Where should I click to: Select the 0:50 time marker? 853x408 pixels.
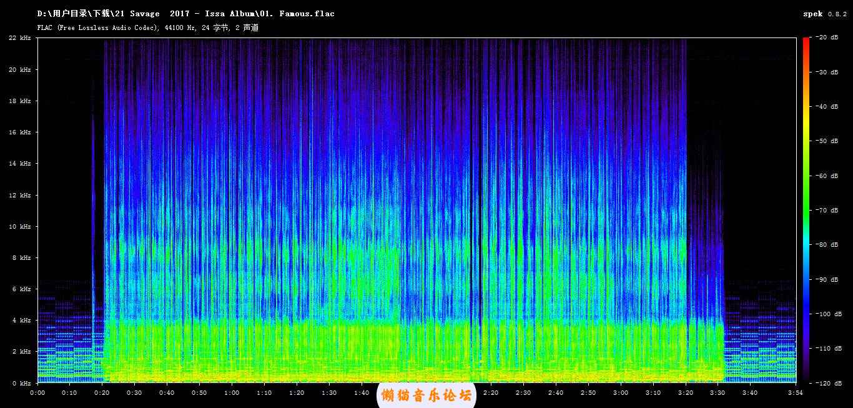(199, 392)
